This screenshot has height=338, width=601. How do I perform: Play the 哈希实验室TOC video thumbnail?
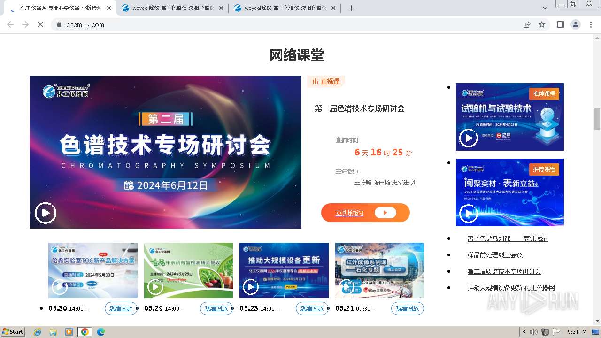pos(60,287)
